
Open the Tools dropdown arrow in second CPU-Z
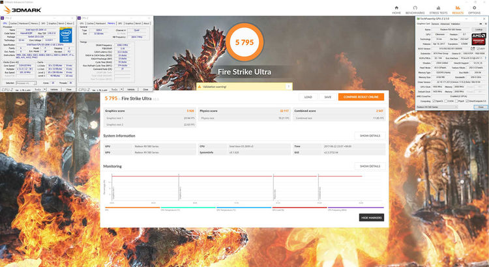[121, 89]
